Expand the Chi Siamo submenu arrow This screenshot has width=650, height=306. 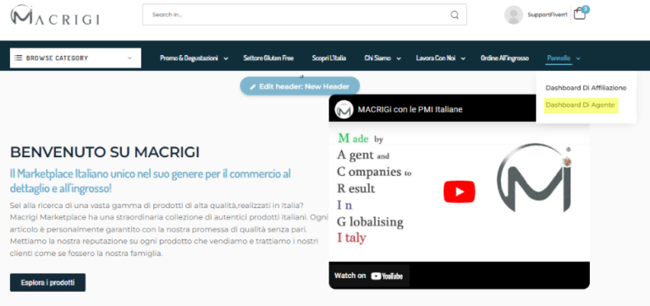399,59
